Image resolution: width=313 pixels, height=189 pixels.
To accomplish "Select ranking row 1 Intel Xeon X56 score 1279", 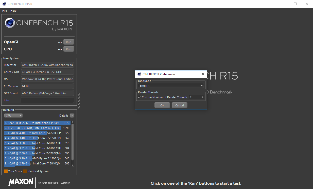I will (37, 123).
